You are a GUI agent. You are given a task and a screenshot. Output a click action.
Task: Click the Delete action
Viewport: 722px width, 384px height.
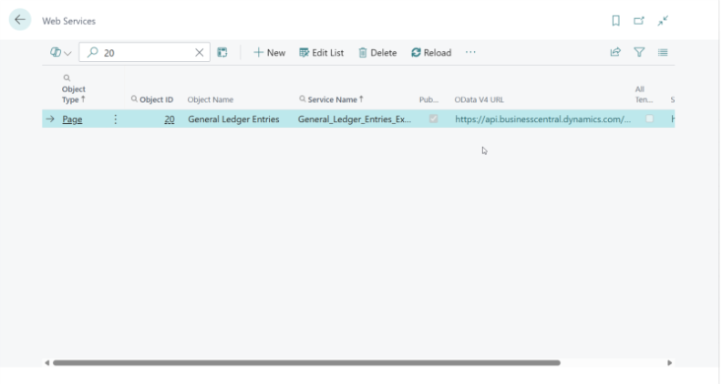377,53
